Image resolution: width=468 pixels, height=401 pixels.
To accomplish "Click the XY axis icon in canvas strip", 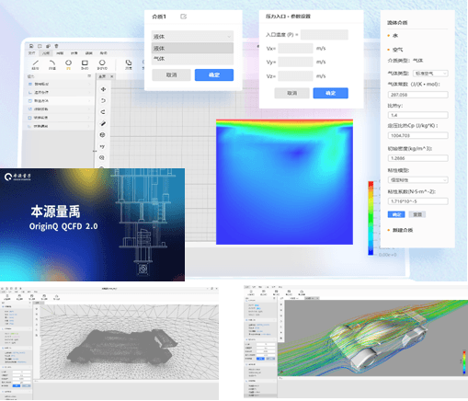I will [x=102, y=146].
